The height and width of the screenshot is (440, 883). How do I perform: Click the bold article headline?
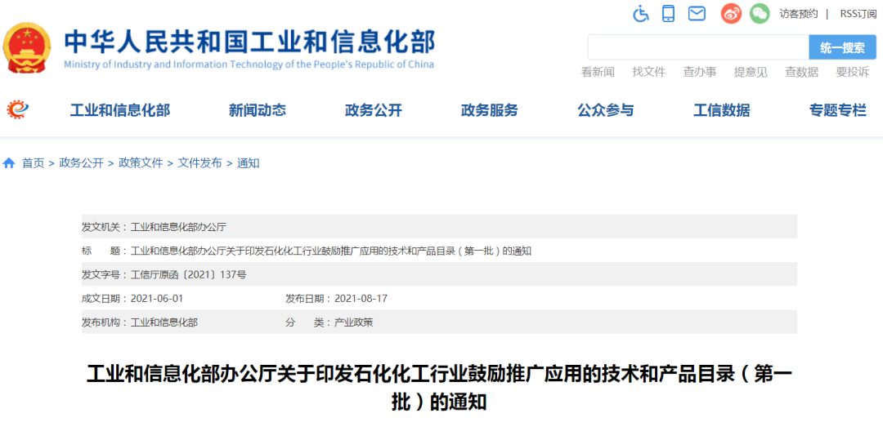439,388
